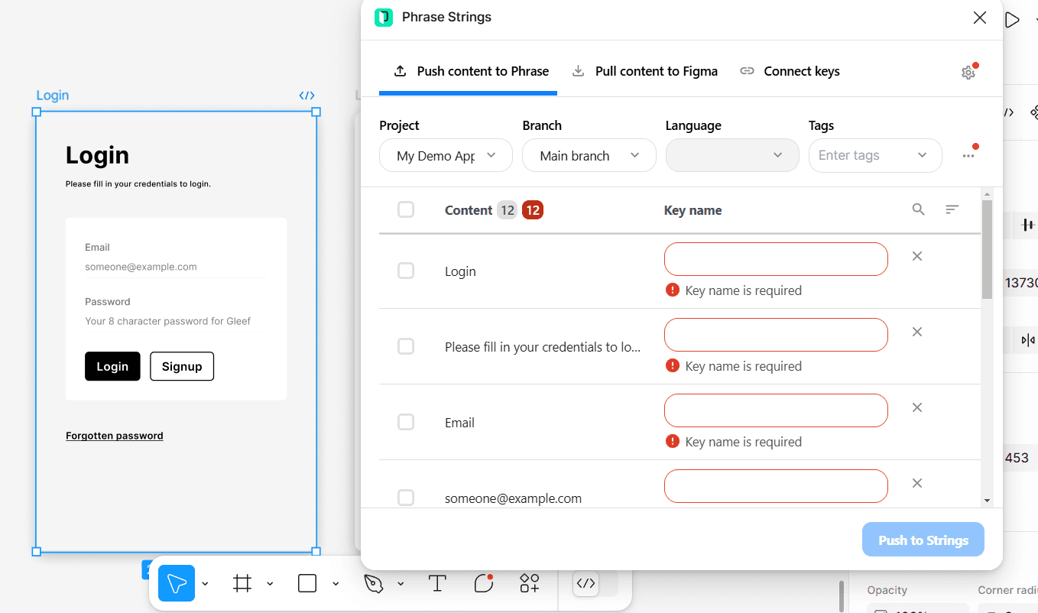Click Forgotten password link in design

(115, 436)
